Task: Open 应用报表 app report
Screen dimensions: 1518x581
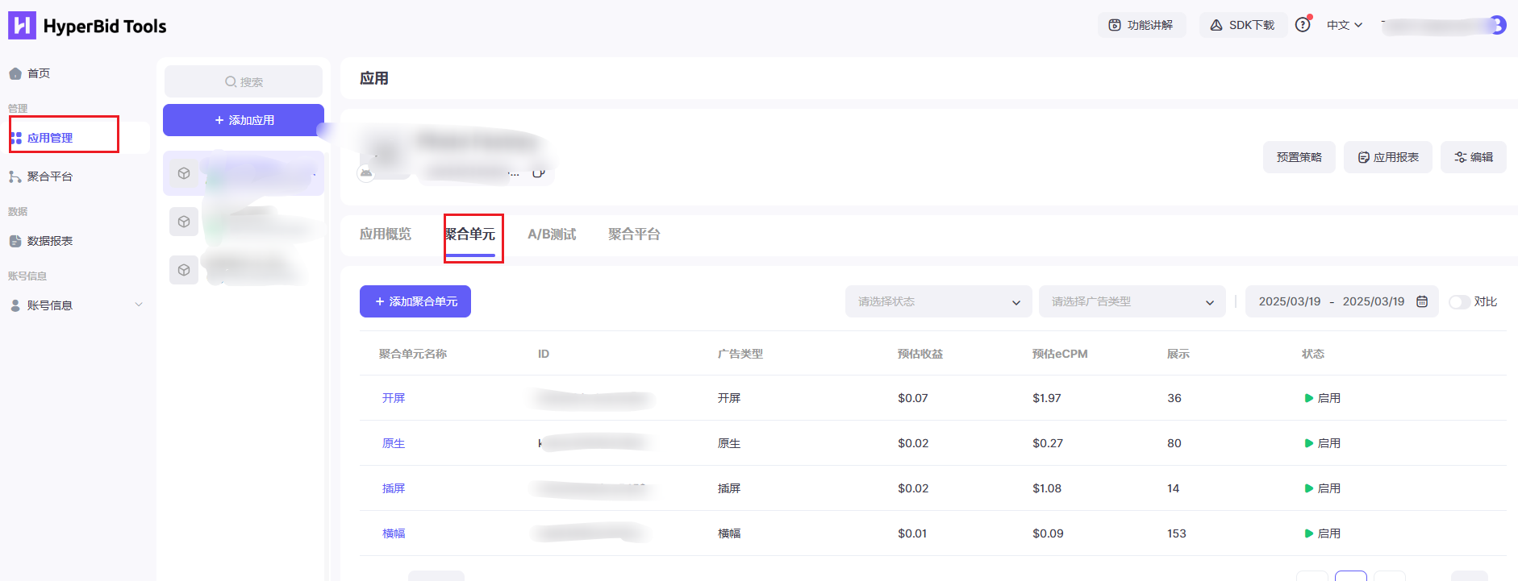Action: coord(1387,157)
